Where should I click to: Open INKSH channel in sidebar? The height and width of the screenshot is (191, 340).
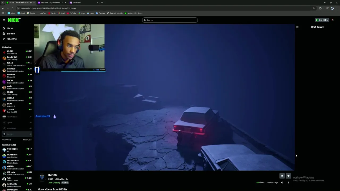pyautogui.click(x=17, y=81)
